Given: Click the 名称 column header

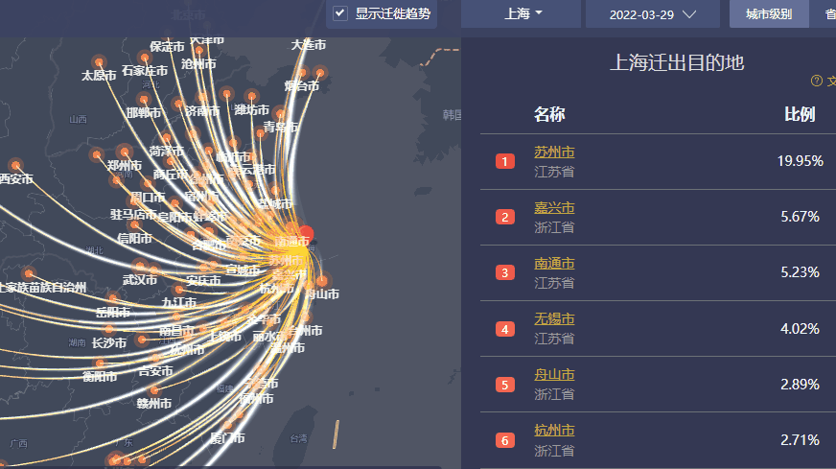Looking at the screenshot, I should [549, 115].
